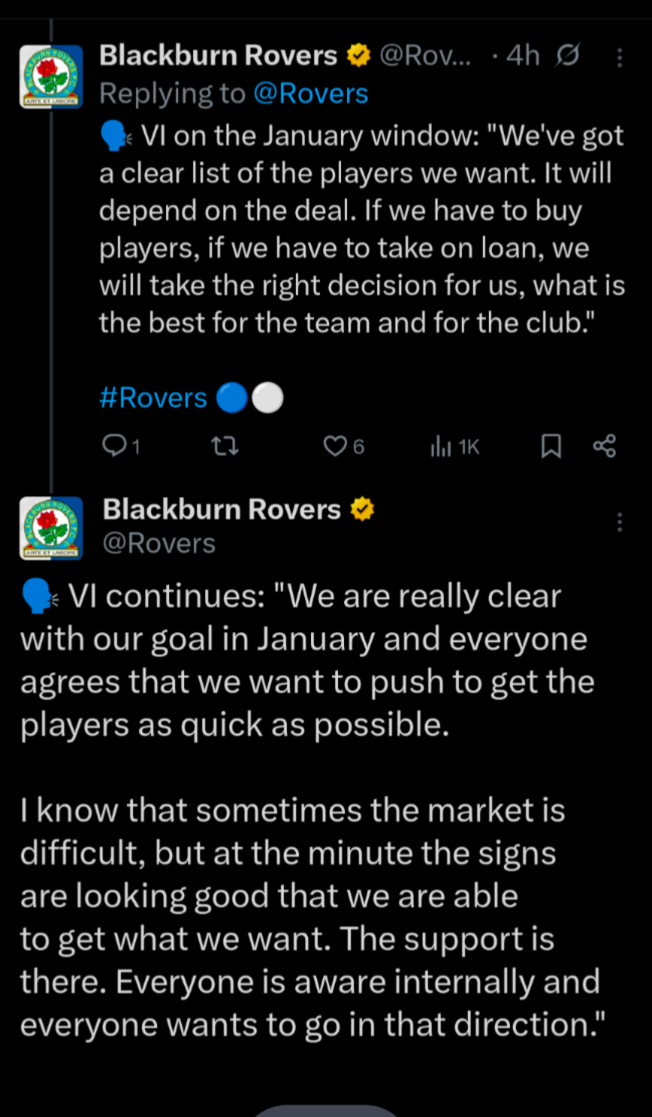The width and height of the screenshot is (652, 1117).
Task: Tap the slashed circle icon beside 4h
Action: [567, 56]
